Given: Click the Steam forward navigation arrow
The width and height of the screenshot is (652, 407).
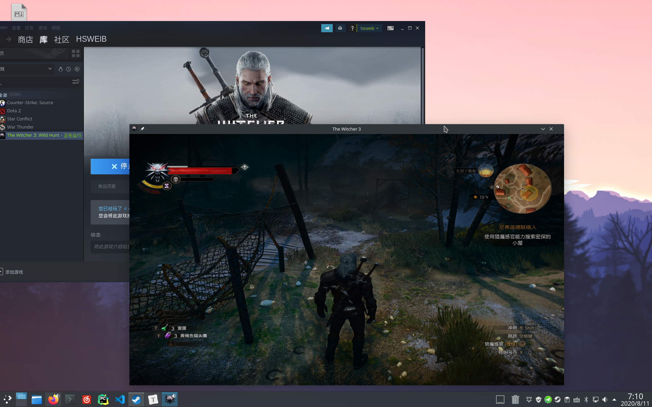Looking at the screenshot, I should (x=9, y=39).
